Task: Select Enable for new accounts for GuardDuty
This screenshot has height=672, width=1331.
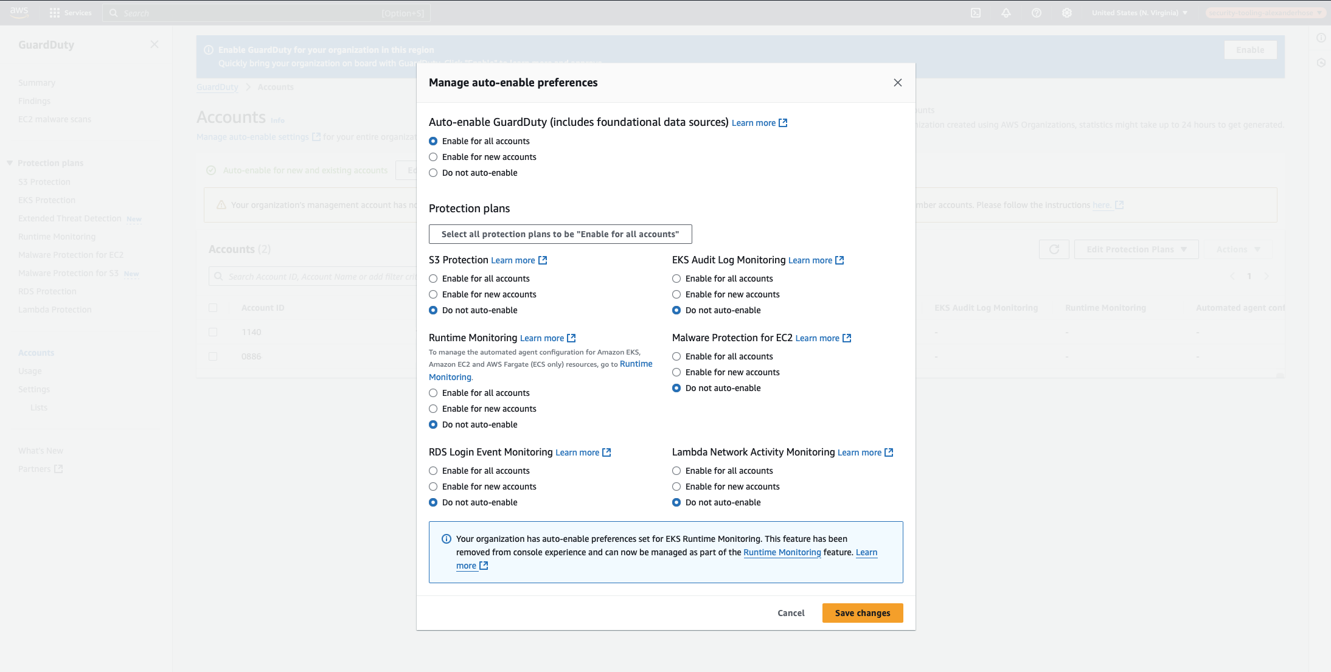Action: click(433, 157)
